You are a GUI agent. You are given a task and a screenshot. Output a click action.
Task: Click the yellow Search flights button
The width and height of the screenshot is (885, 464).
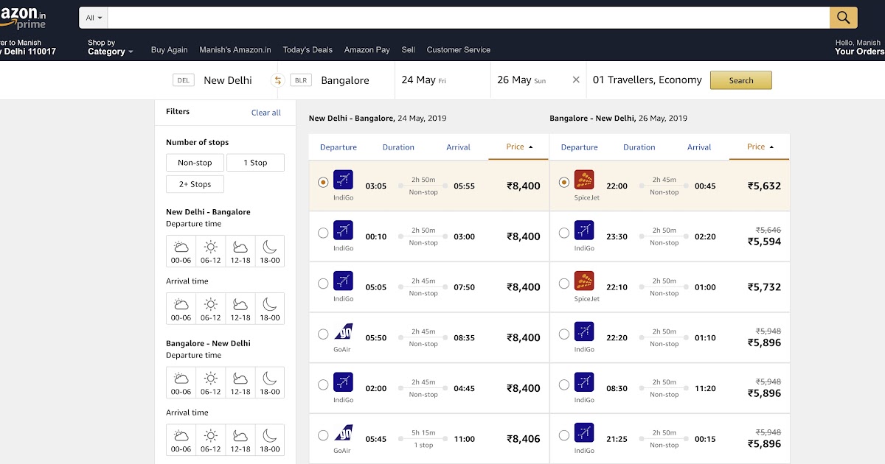click(x=741, y=80)
